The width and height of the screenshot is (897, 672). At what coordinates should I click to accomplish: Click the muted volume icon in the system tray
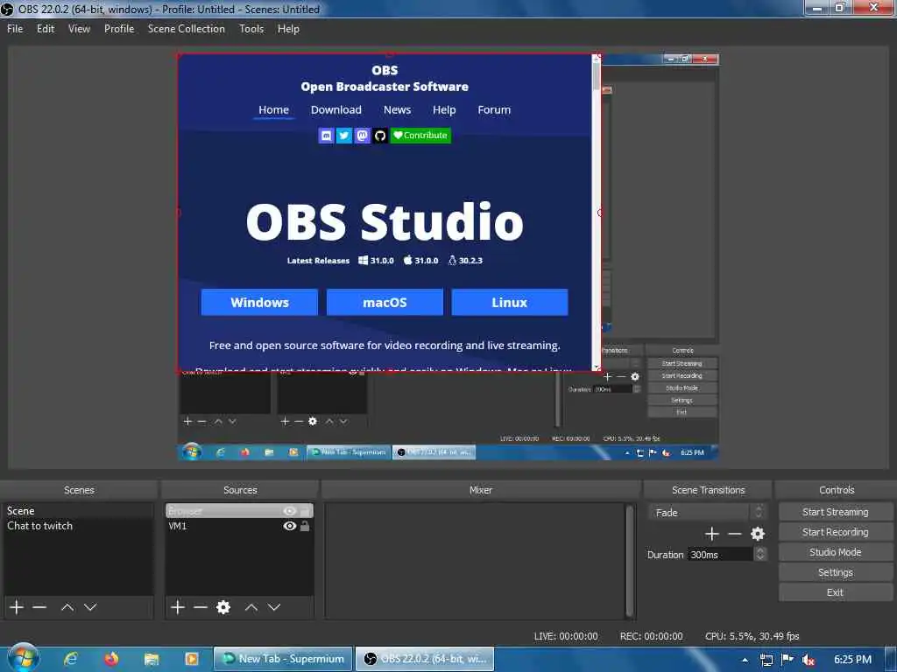809,660
